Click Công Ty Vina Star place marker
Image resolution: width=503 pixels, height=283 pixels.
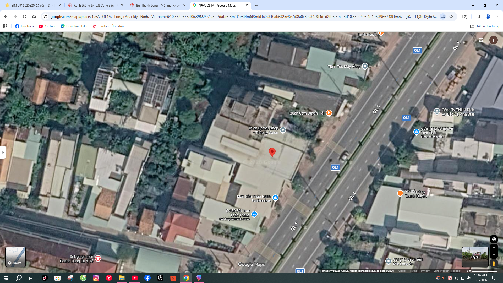[x=437, y=112]
